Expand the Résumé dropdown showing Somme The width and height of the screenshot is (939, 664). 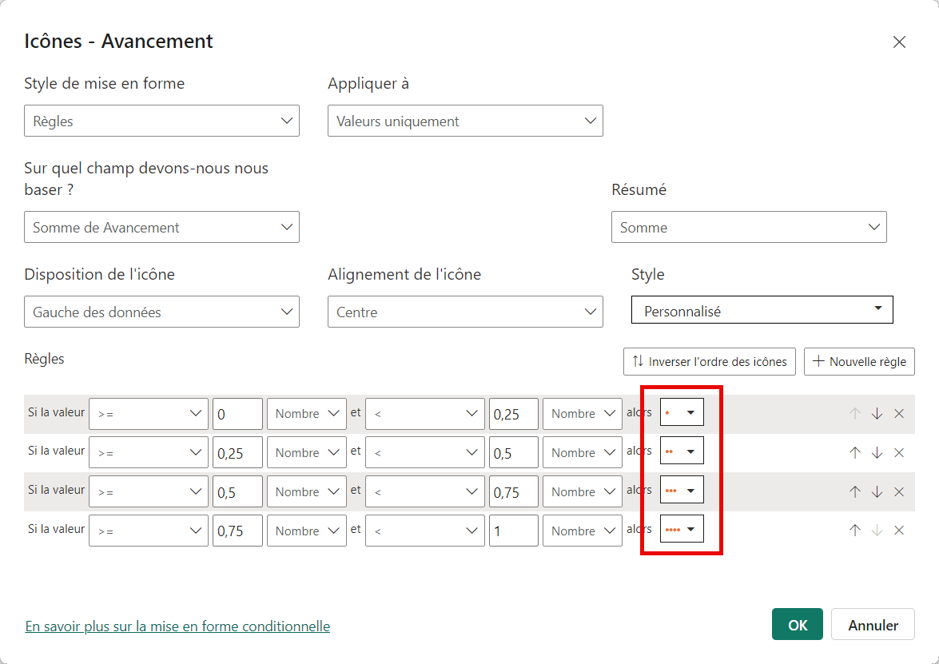tap(749, 228)
